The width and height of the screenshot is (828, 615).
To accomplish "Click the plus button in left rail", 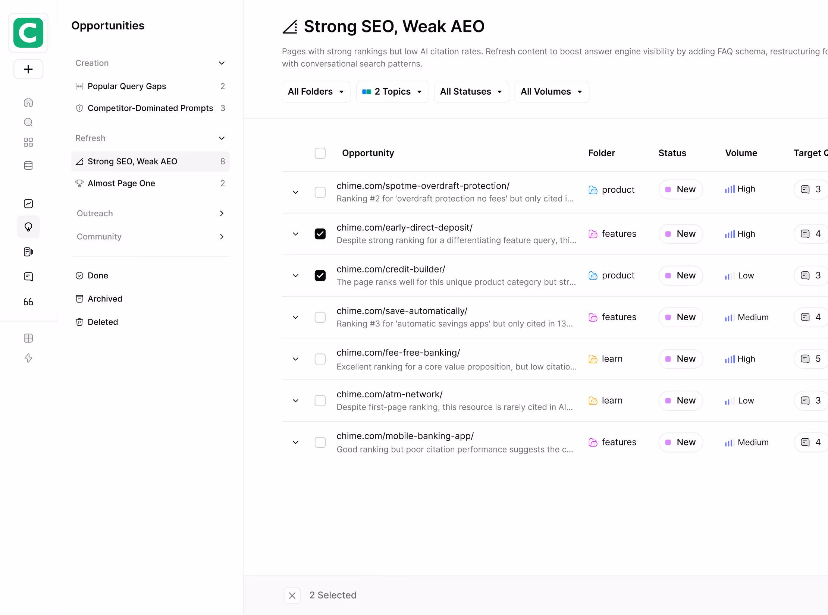I will coord(28,69).
